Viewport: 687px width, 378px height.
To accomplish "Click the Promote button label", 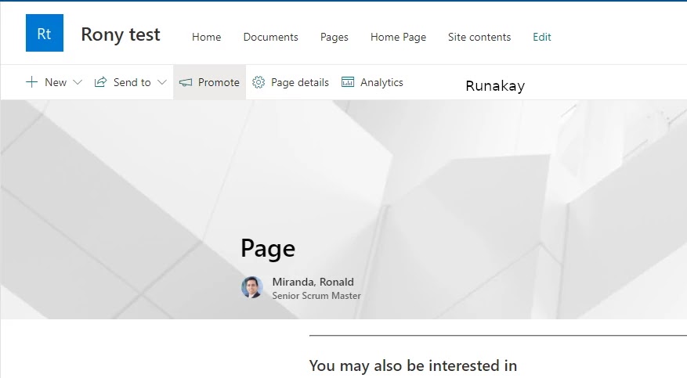I will tap(219, 82).
